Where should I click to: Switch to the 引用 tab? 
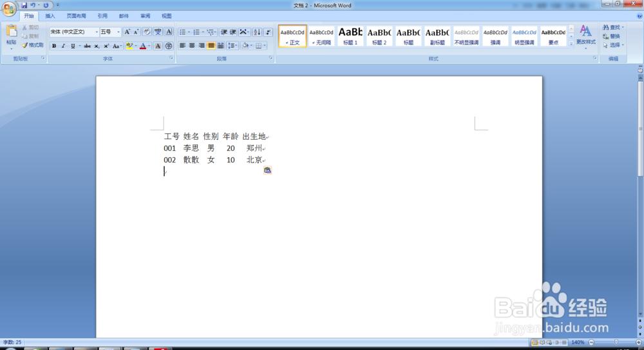point(102,16)
